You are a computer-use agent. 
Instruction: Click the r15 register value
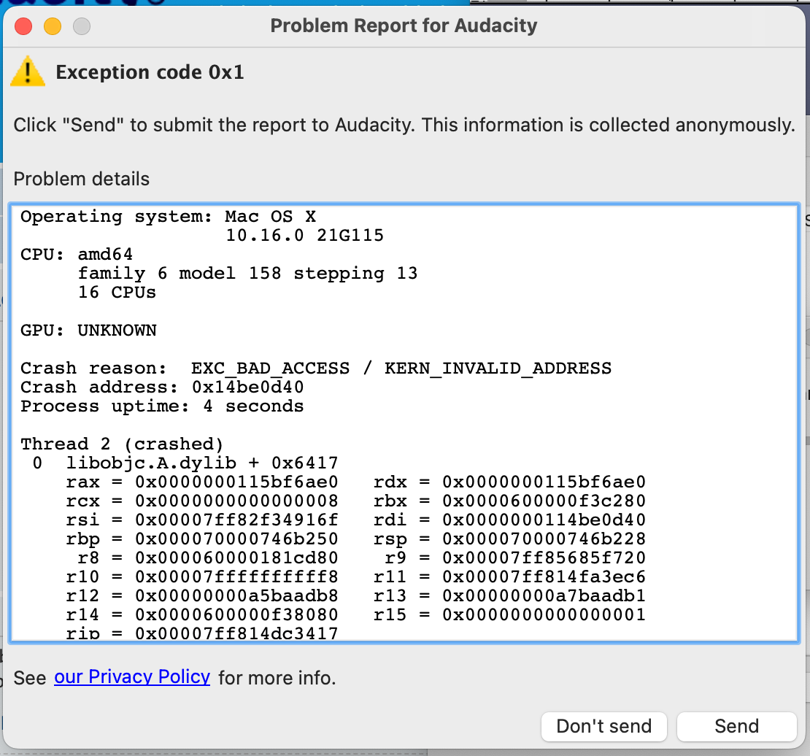tap(544, 615)
